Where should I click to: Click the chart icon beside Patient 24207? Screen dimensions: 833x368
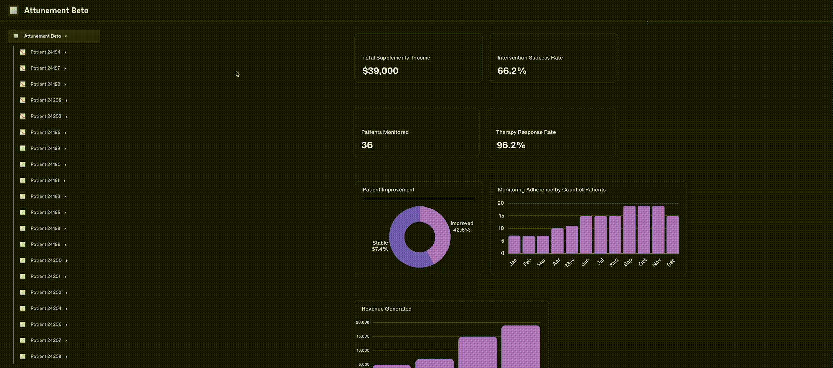click(23, 340)
